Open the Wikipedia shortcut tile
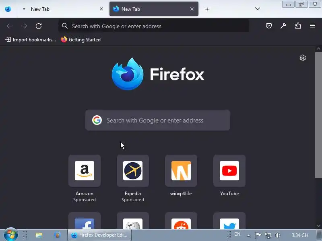 coord(133,221)
